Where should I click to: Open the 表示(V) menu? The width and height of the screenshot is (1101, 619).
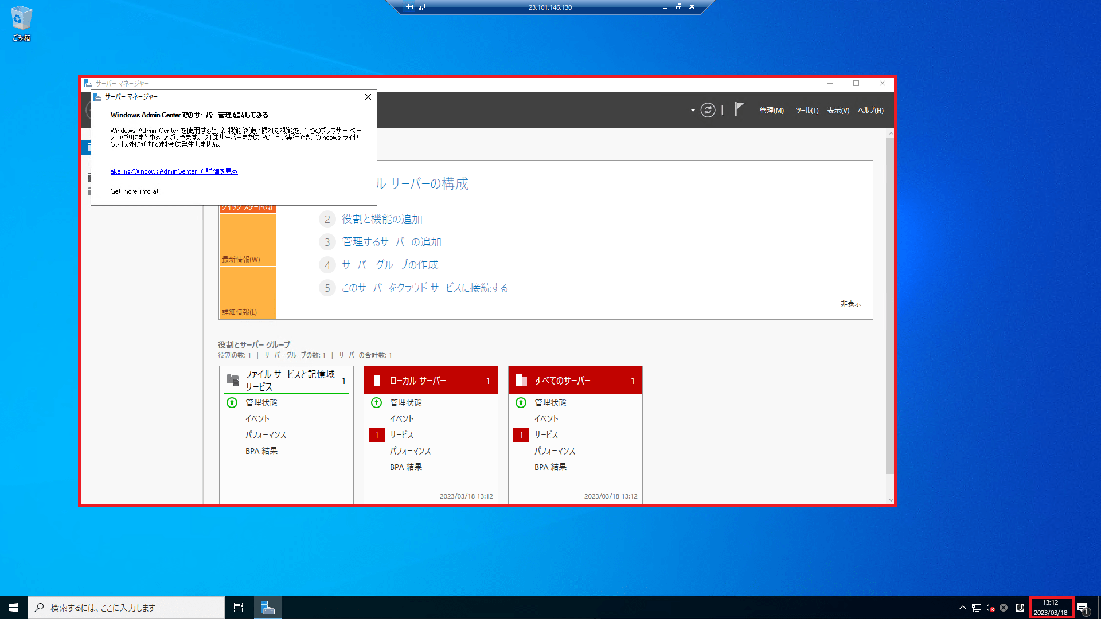pyautogui.click(x=838, y=111)
